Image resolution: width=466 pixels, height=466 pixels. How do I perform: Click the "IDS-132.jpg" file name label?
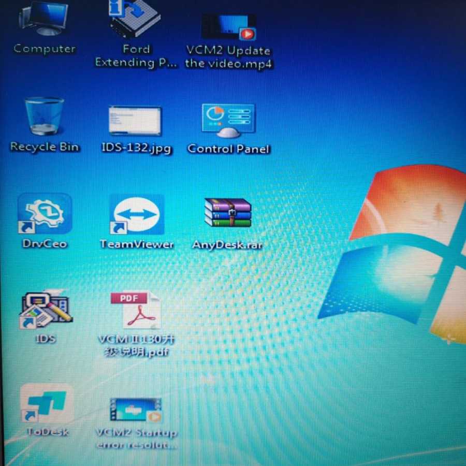pos(136,148)
